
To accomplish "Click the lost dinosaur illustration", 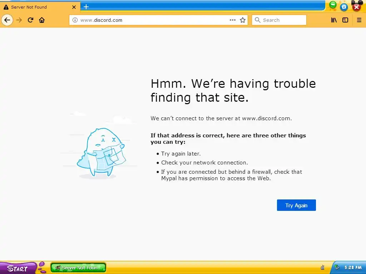I will (101, 152).
